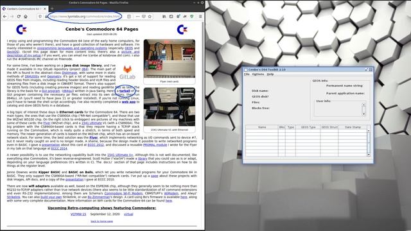Click the 'Flyer' bold link

(x=94, y=137)
